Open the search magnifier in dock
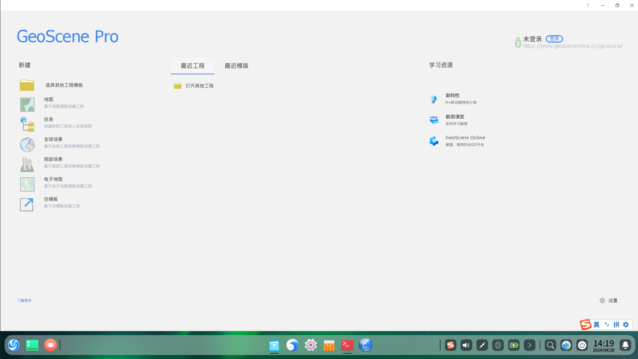The height and width of the screenshot is (359, 638). pyautogui.click(x=550, y=345)
